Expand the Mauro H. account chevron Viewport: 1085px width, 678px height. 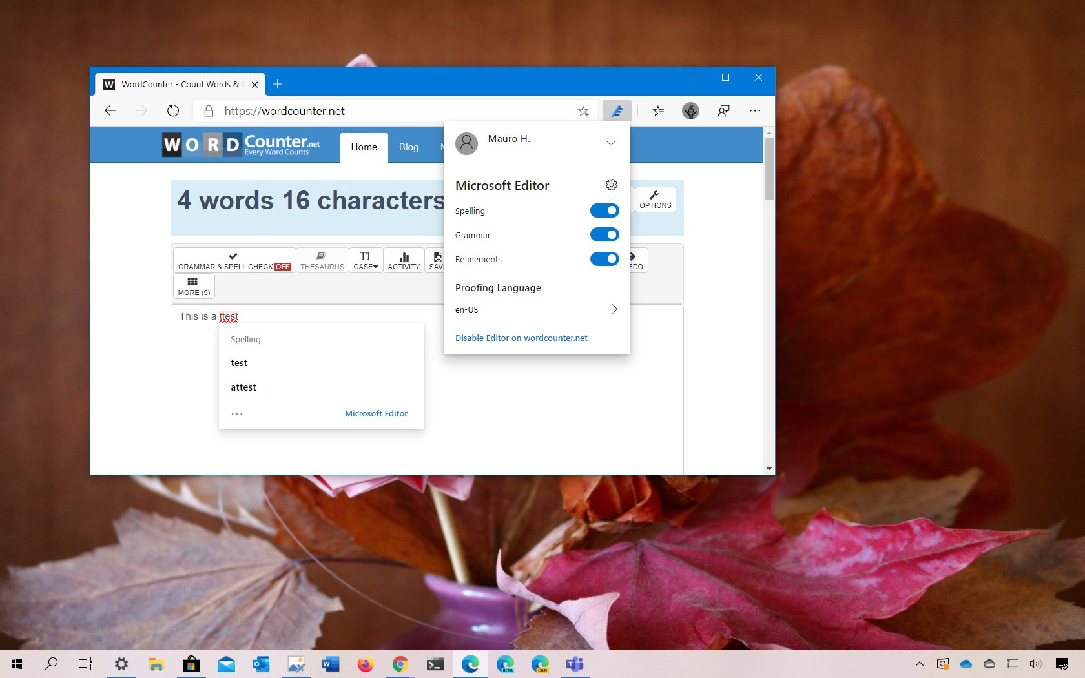click(610, 143)
